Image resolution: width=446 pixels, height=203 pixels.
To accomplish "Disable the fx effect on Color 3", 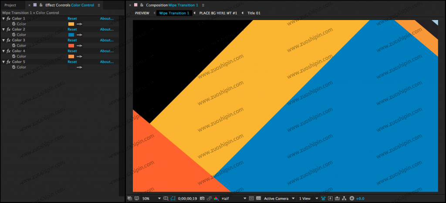I will click(8, 41).
